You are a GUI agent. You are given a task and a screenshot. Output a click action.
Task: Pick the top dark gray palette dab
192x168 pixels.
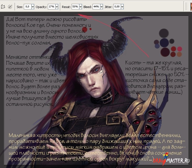tap(164, 33)
